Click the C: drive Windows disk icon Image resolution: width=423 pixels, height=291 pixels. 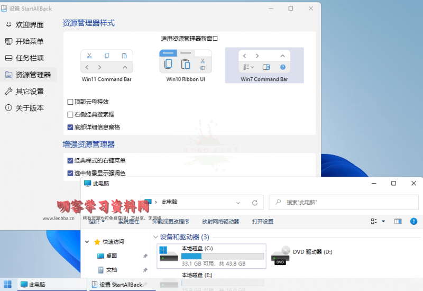click(x=169, y=254)
